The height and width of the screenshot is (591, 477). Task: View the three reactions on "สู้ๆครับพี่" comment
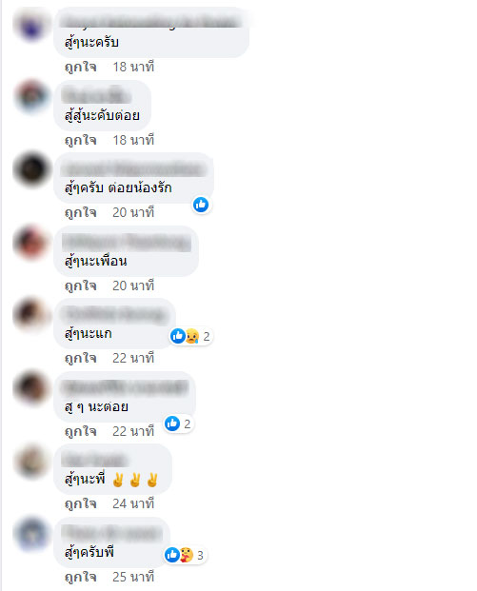(x=185, y=555)
